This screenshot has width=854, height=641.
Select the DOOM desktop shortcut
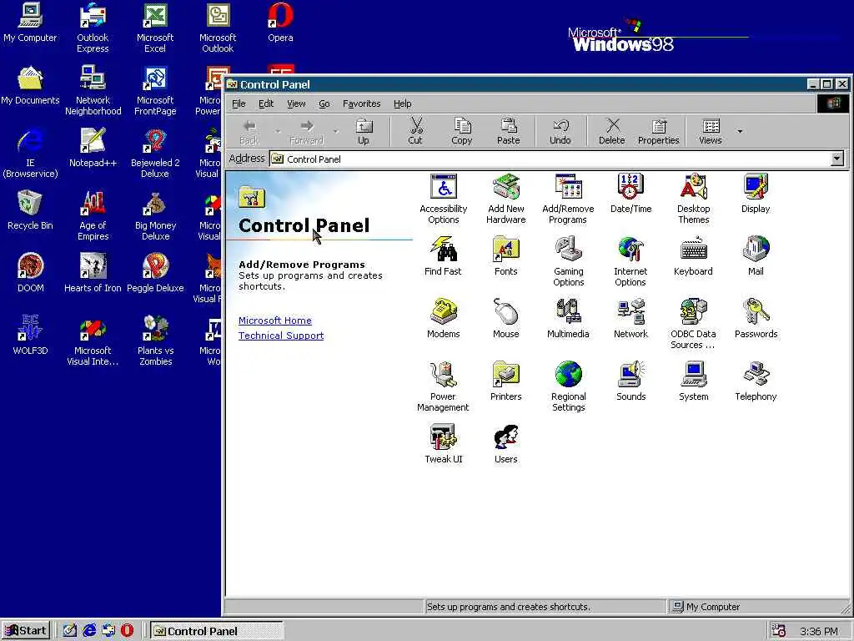click(31, 273)
